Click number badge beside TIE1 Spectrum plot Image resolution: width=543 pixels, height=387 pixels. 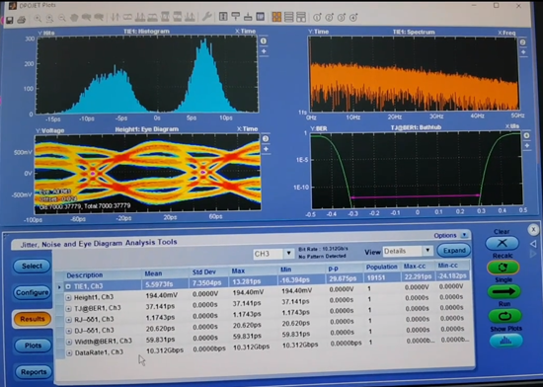coord(523,41)
